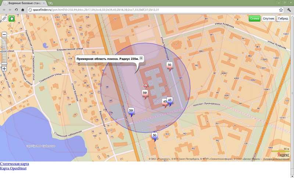The height and width of the screenshot is (178, 294).
Task: Switch the map to Схема view
Action: [x=254, y=18]
